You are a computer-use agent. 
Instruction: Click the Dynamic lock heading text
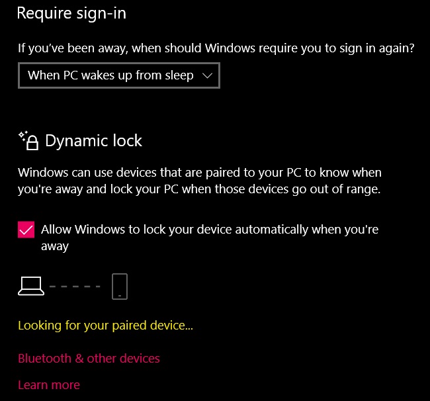(93, 141)
